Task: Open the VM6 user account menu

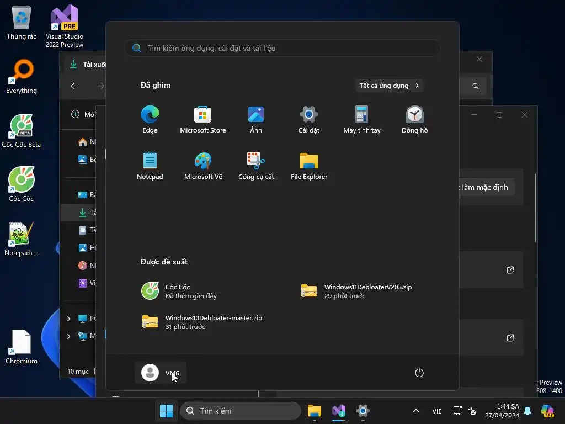Action: point(161,373)
